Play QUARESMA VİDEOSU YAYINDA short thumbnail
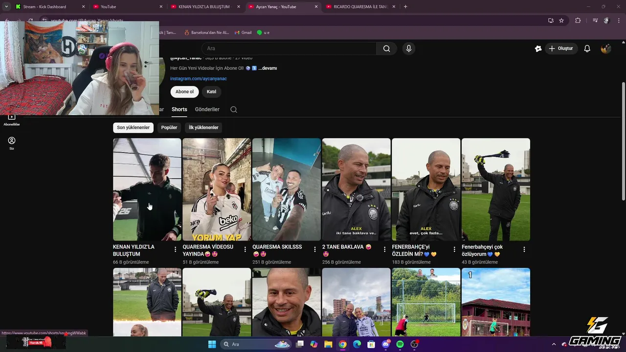Screen dimensions: 626x352 click(x=217, y=189)
